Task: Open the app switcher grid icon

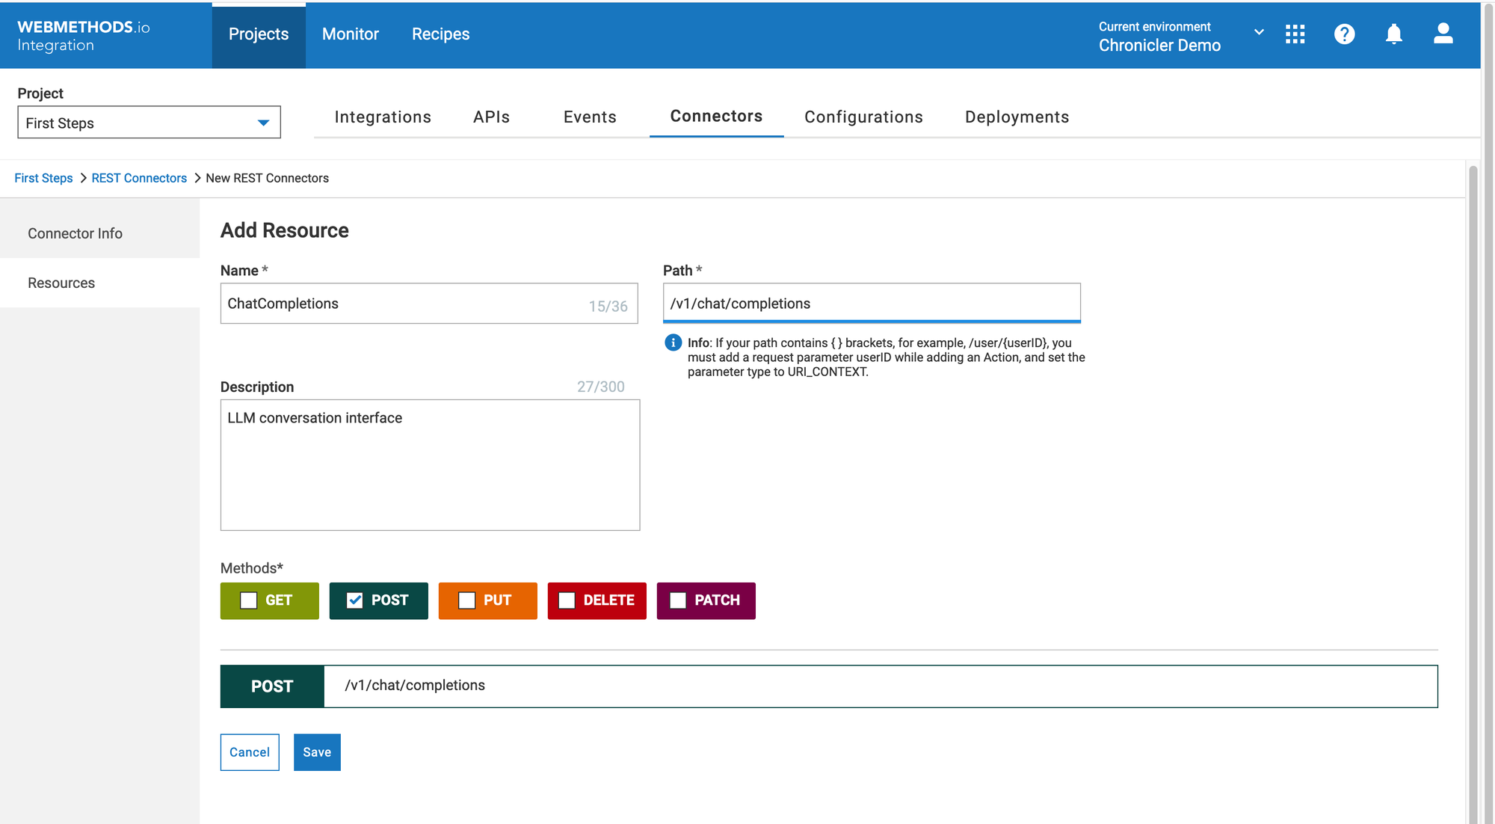Action: coord(1295,34)
